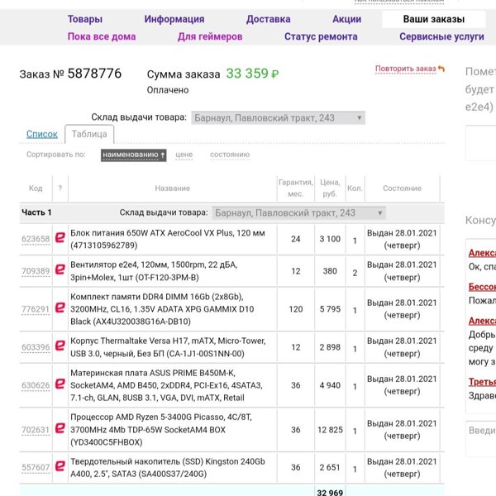Viewport: 496px width, 496px height.
Task: Click the Оплачено status text
Action: point(168,90)
